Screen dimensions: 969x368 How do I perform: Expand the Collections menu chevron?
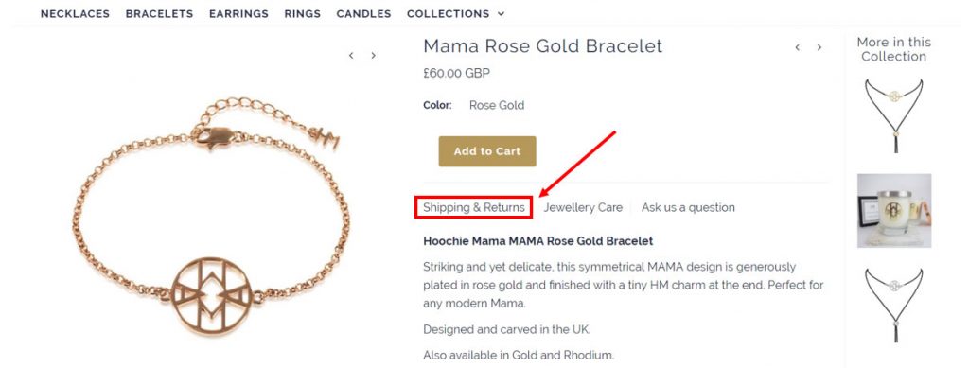pos(502,13)
